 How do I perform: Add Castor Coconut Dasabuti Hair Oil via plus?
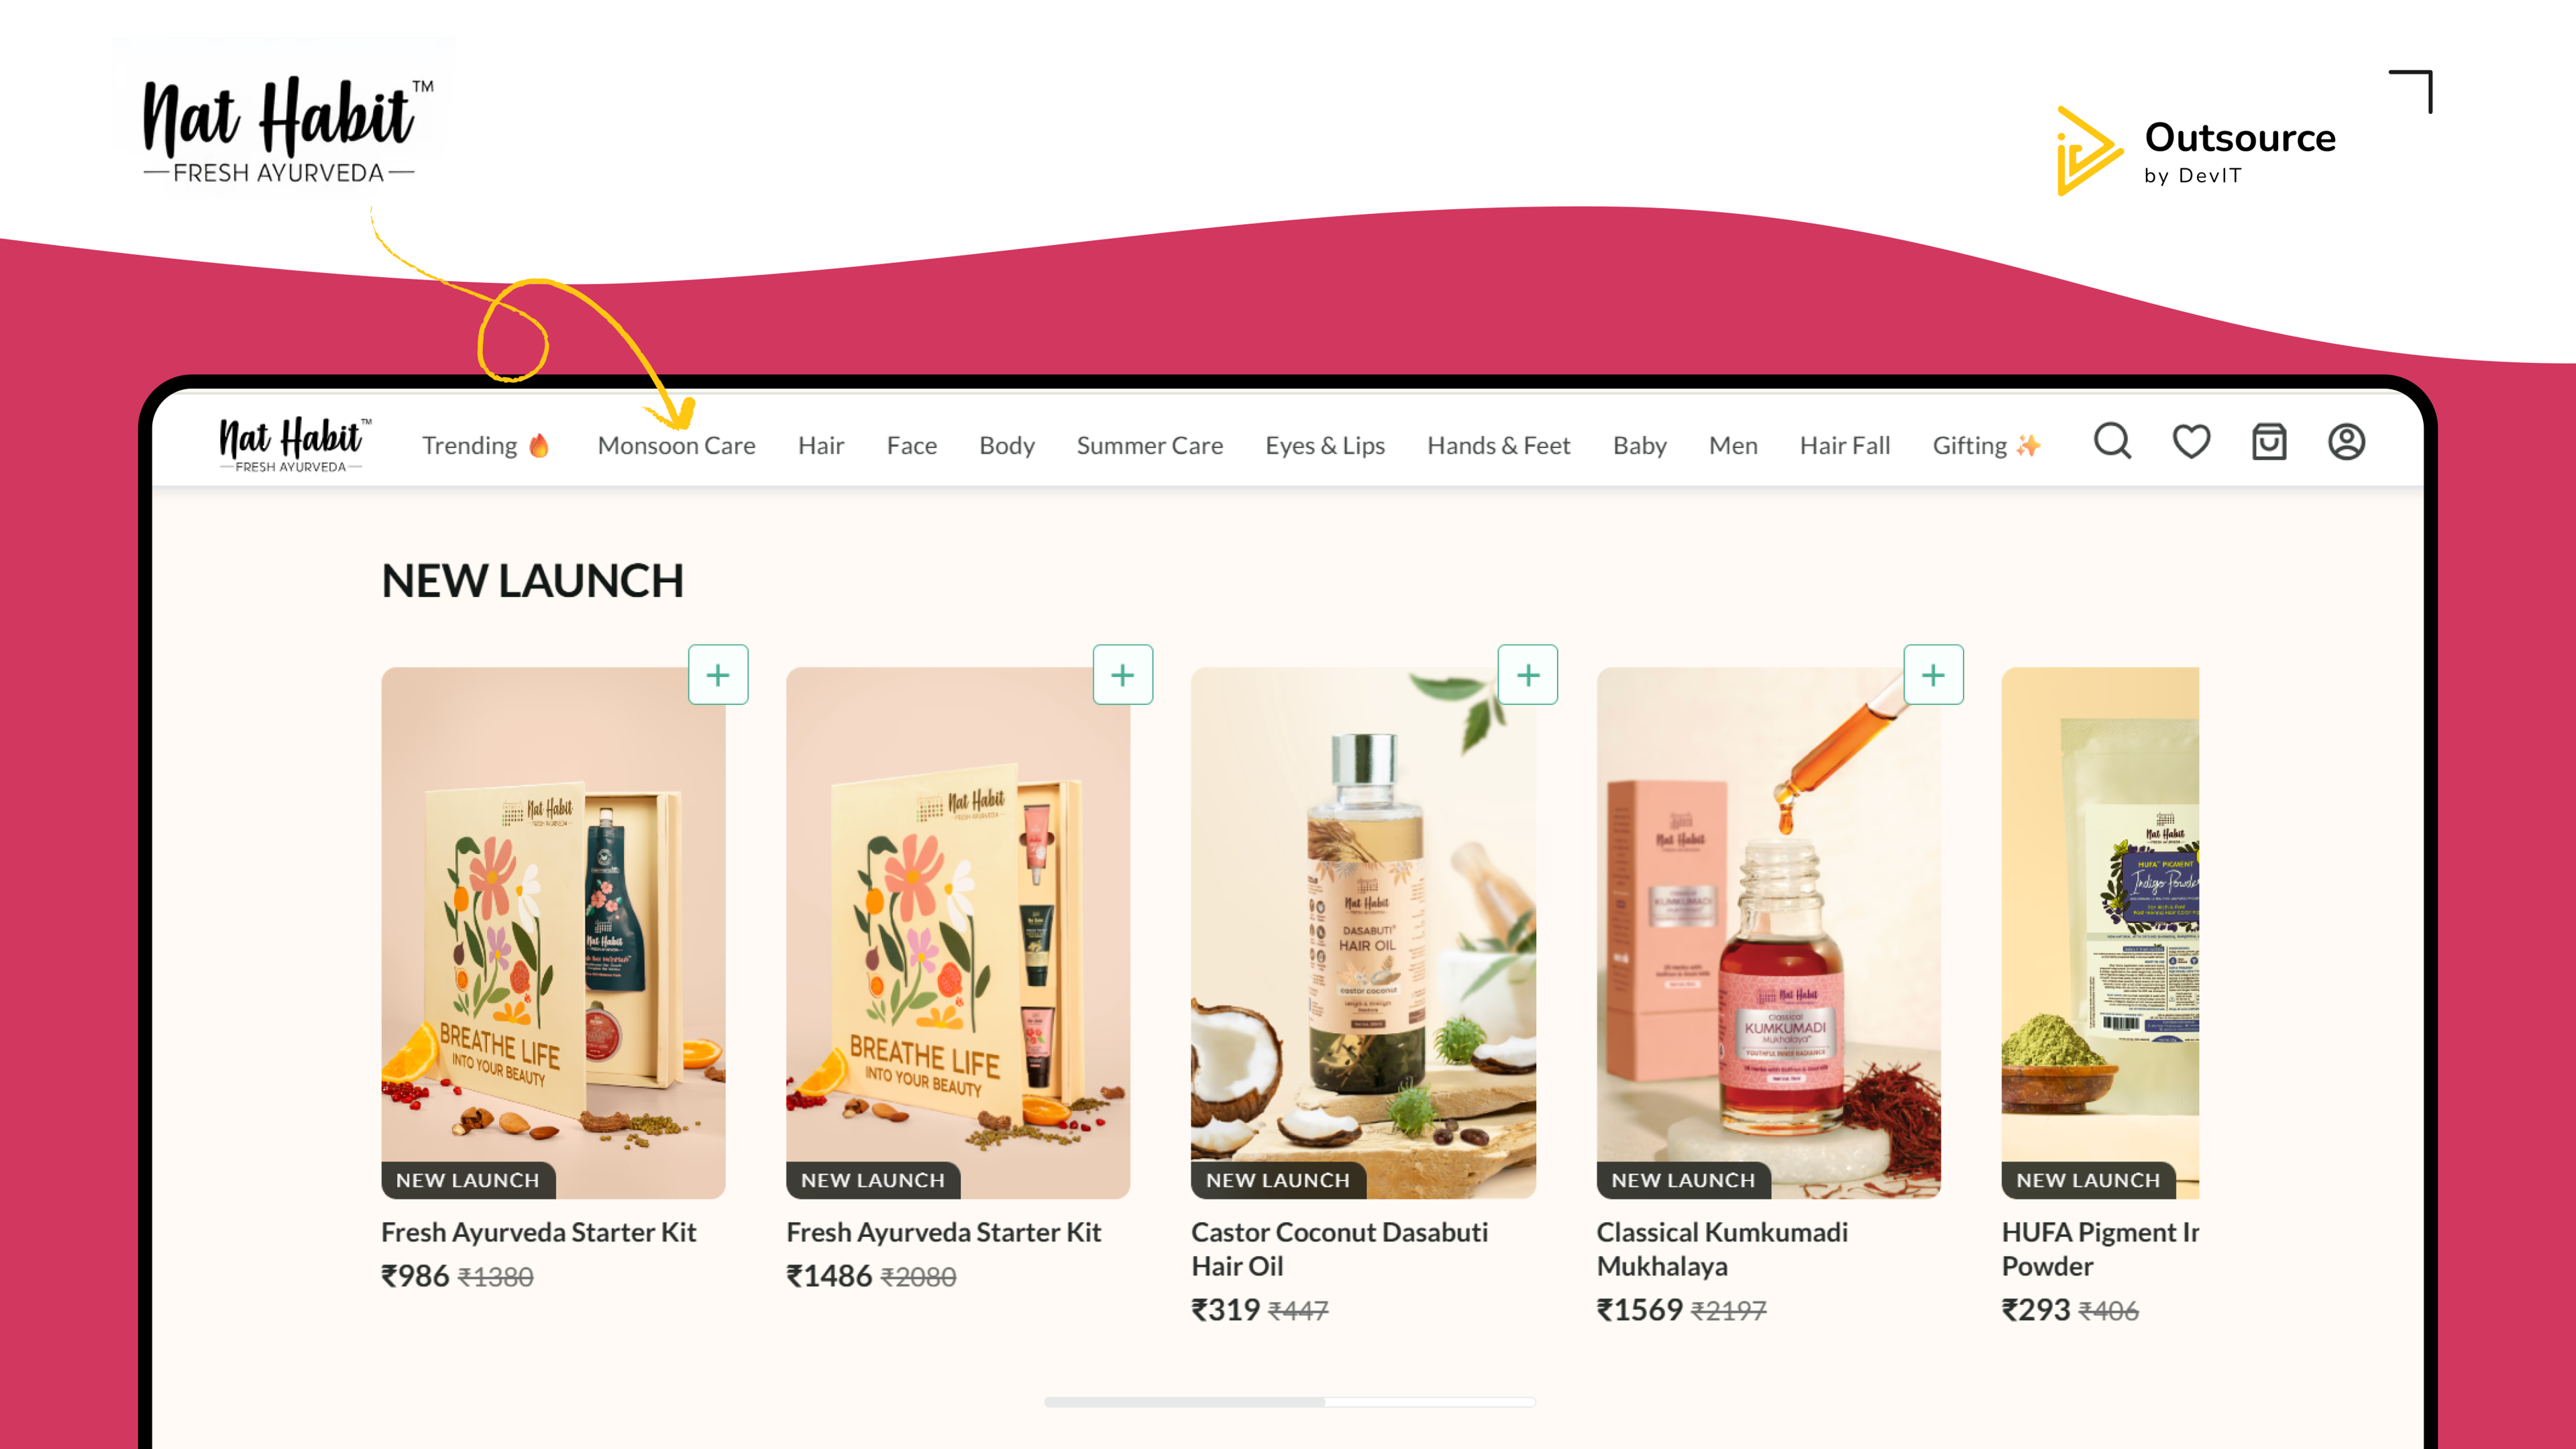pos(1528,675)
